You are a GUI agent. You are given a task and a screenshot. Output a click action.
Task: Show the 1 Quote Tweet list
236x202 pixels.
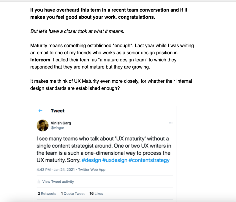click(x=73, y=193)
